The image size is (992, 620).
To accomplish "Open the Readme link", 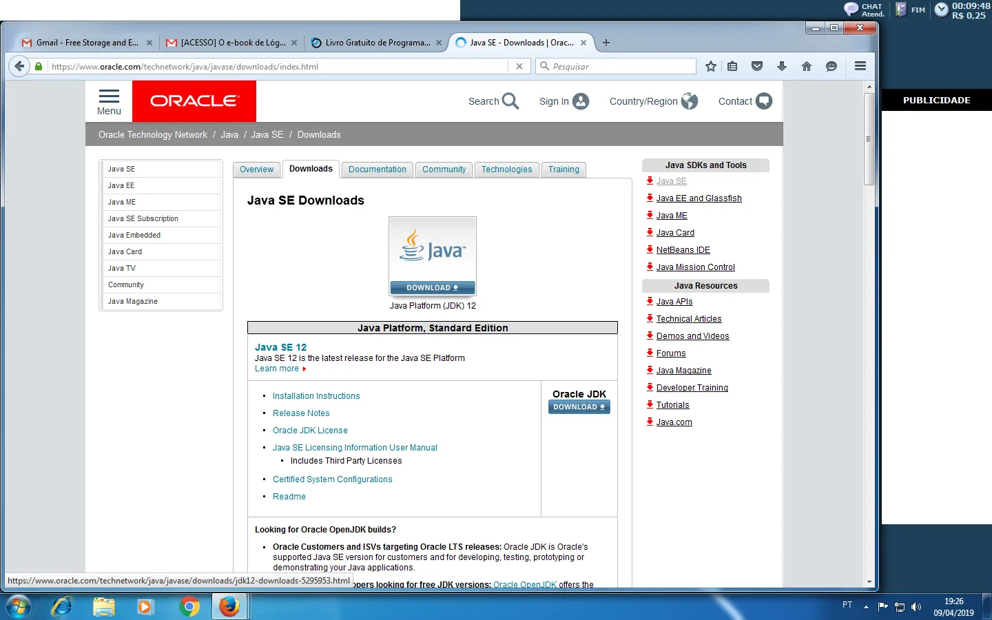I will 289,497.
